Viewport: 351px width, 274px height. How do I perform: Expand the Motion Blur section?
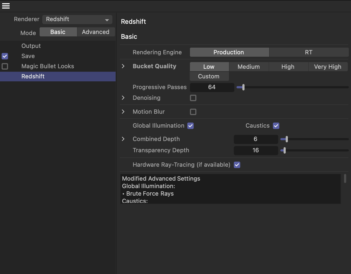click(x=123, y=112)
